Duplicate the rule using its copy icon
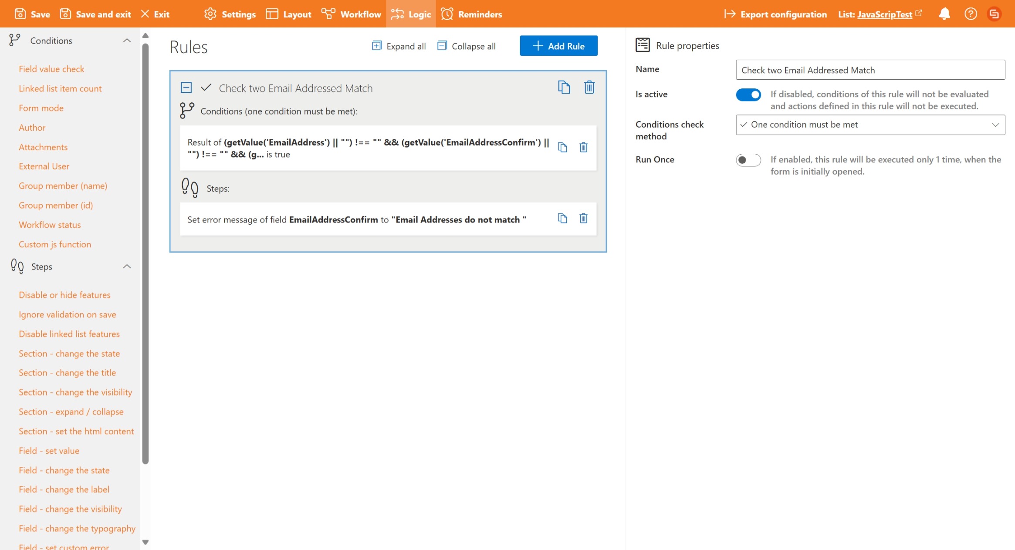 click(x=564, y=88)
